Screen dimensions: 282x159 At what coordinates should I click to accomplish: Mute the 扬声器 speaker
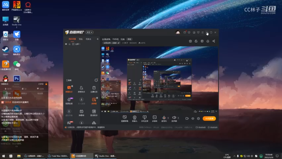click(x=174, y=119)
